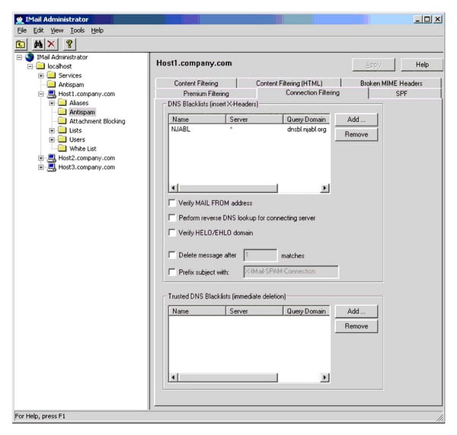
Task: Click the Users folder icon
Action: tap(62, 139)
